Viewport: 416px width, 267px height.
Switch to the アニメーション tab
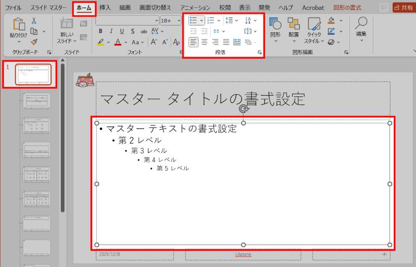(195, 8)
